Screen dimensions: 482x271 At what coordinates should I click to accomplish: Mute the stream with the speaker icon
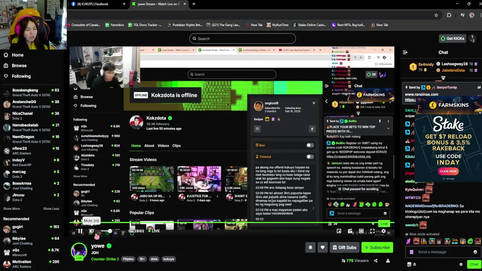[x=92, y=231]
